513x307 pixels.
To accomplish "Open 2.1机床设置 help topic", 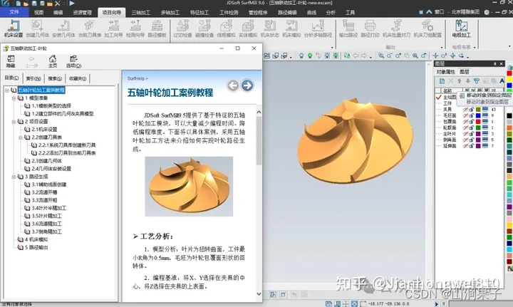I will [x=44, y=130].
